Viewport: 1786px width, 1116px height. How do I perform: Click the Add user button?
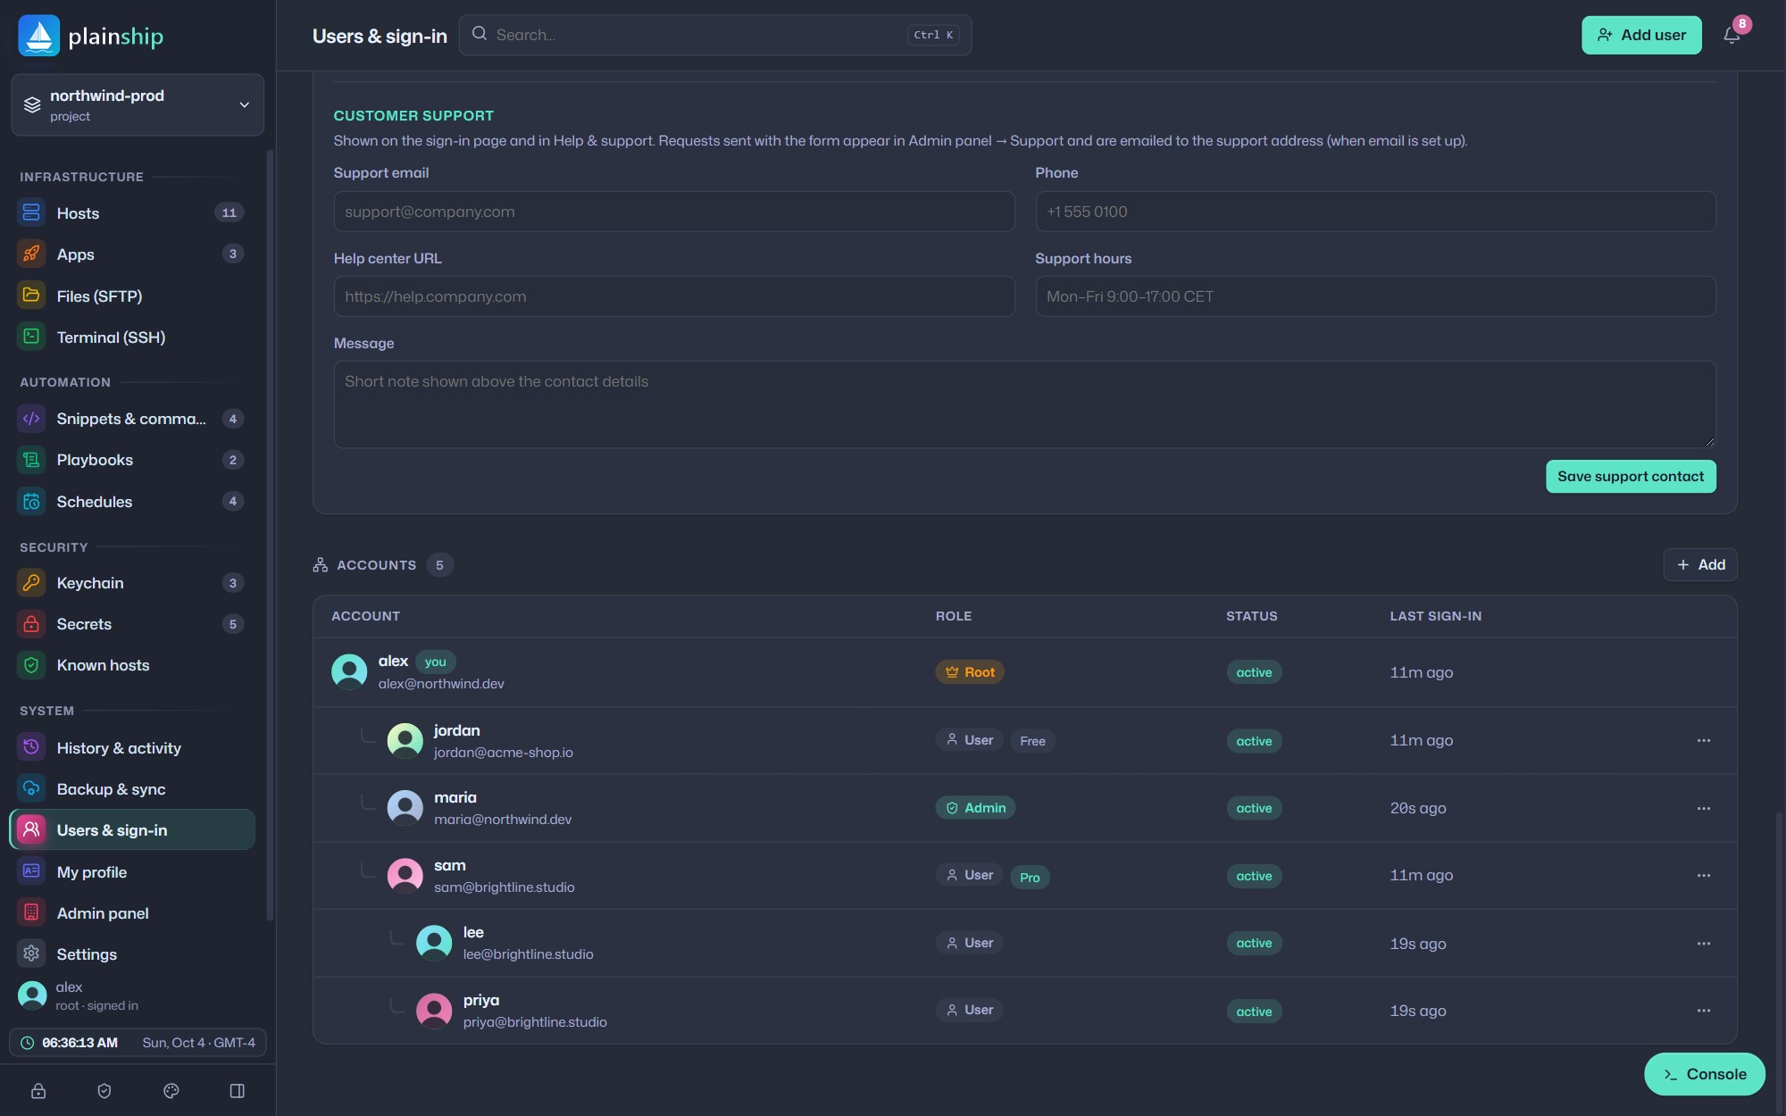click(x=1641, y=36)
